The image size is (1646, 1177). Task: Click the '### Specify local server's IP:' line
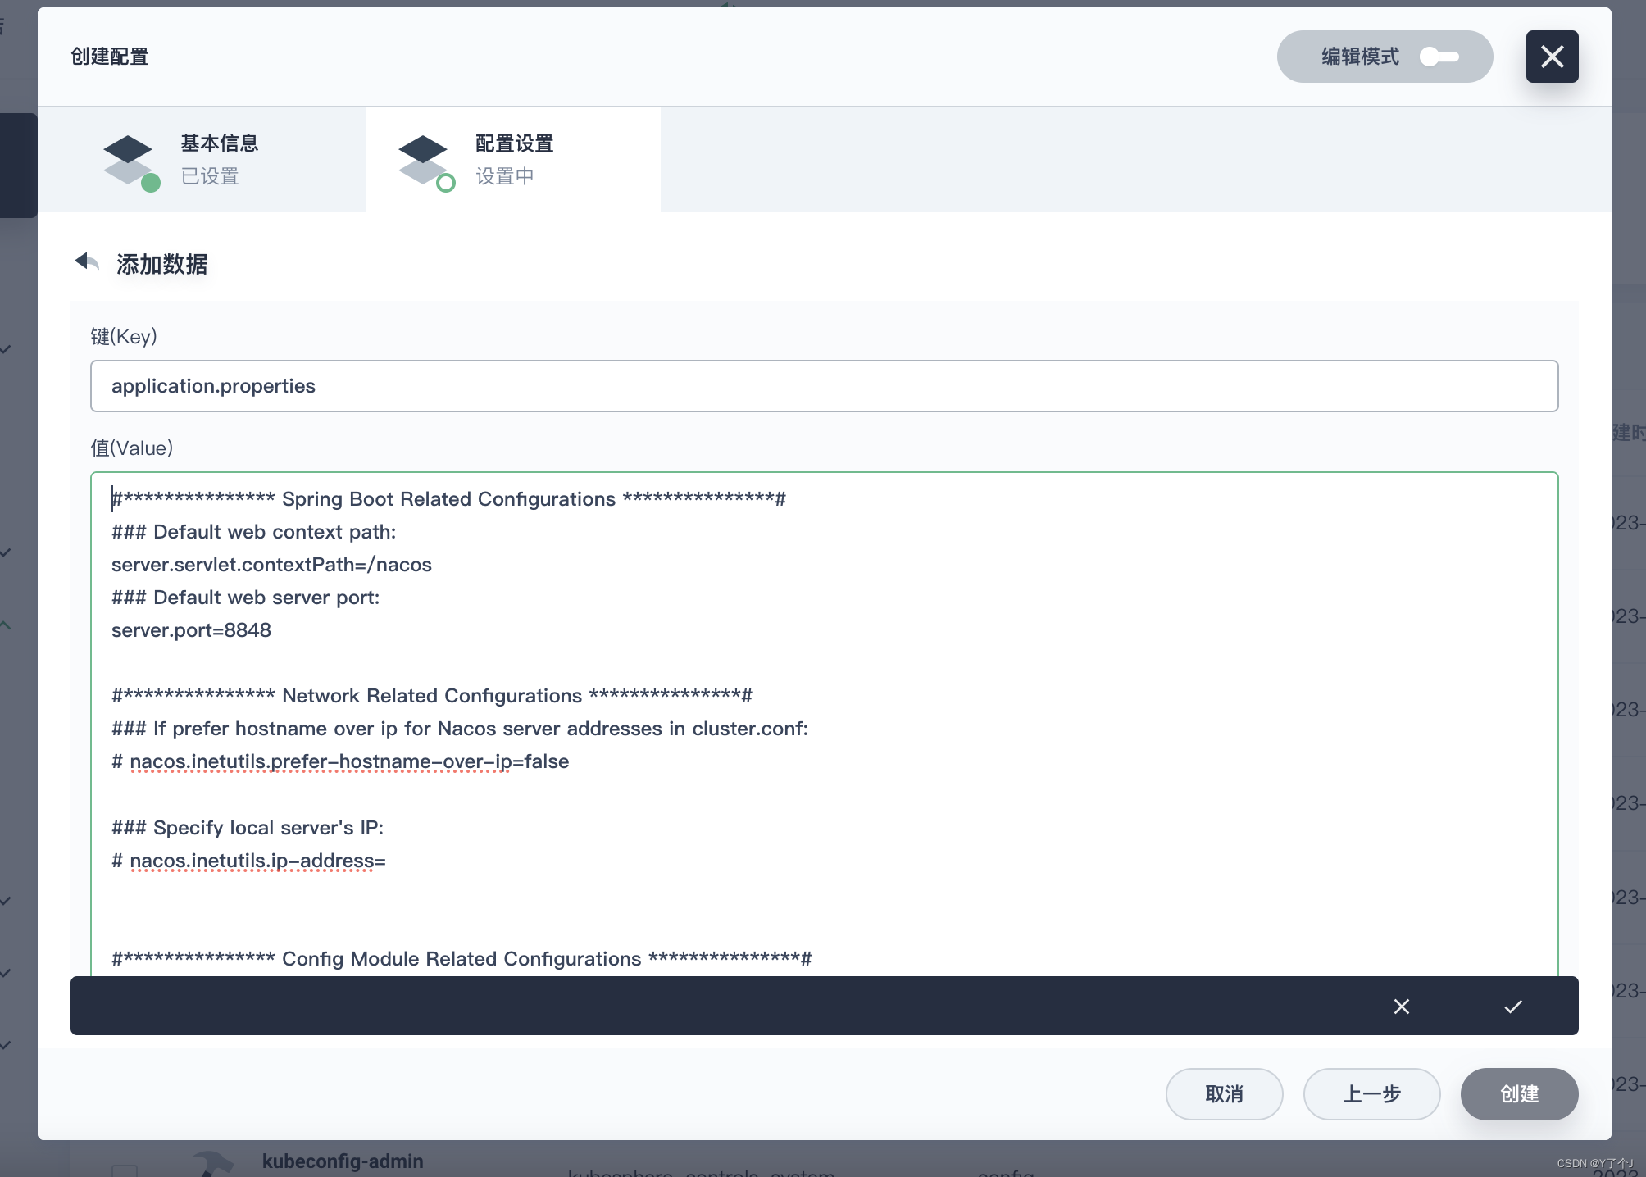tap(248, 828)
